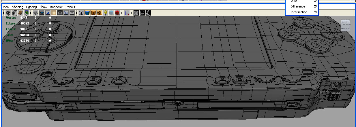Click the X-Ray Active Components icon

click(142, 13)
